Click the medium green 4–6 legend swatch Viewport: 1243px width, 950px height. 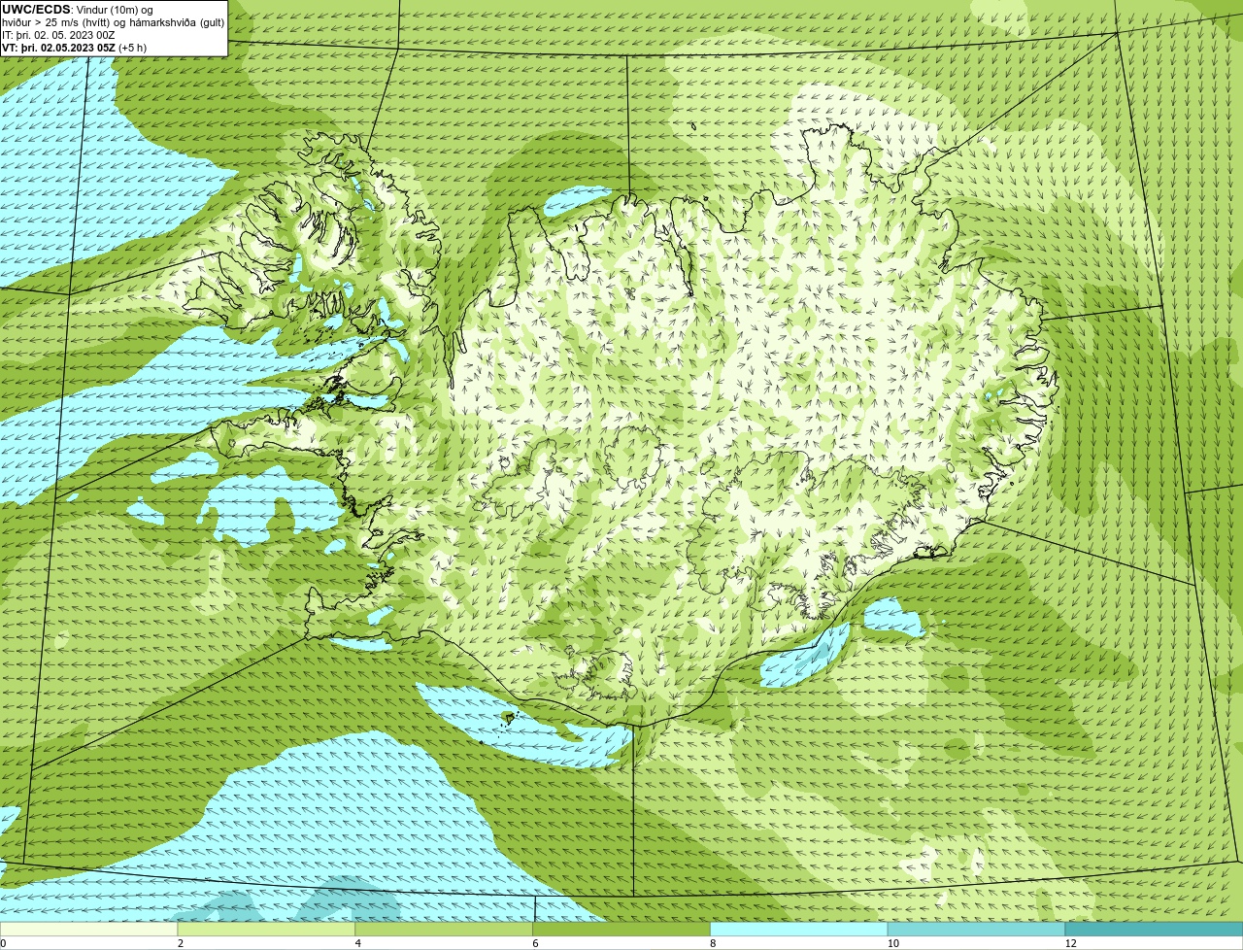coord(444,930)
